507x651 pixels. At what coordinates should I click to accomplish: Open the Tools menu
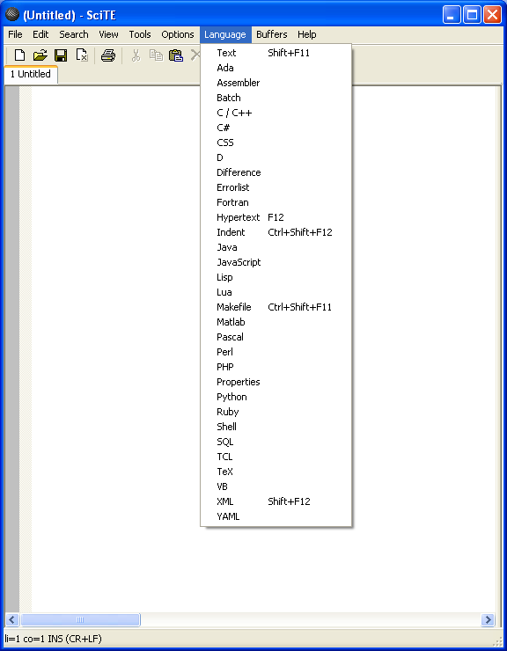pyautogui.click(x=140, y=34)
